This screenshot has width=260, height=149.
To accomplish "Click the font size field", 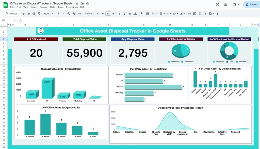I will click(x=108, y=14).
